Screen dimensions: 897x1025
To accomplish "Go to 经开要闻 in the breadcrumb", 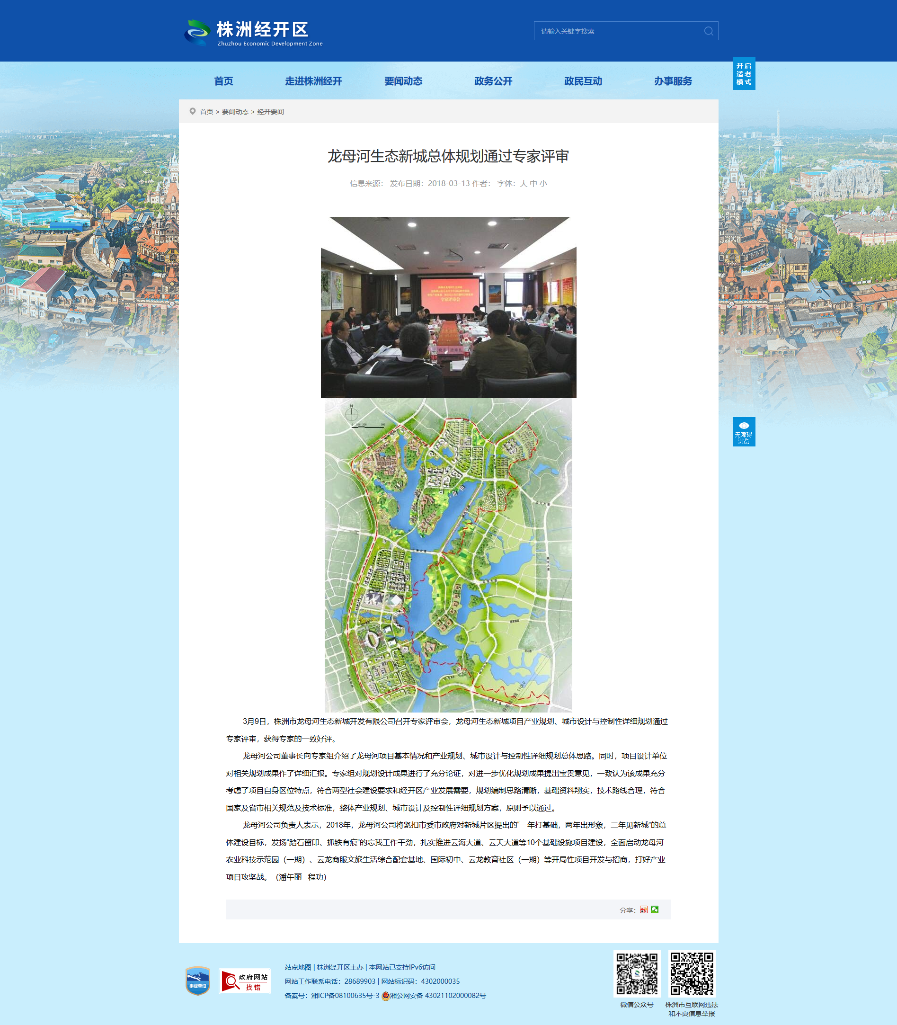I will [270, 112].
